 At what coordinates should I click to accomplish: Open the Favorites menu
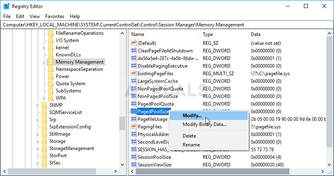tap(55, 16)
